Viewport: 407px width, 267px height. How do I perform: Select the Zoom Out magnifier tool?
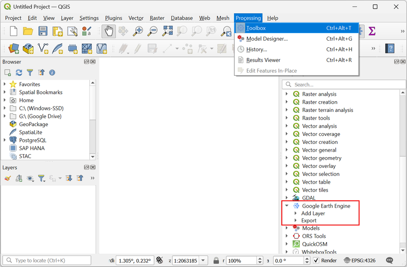(152, 31)
